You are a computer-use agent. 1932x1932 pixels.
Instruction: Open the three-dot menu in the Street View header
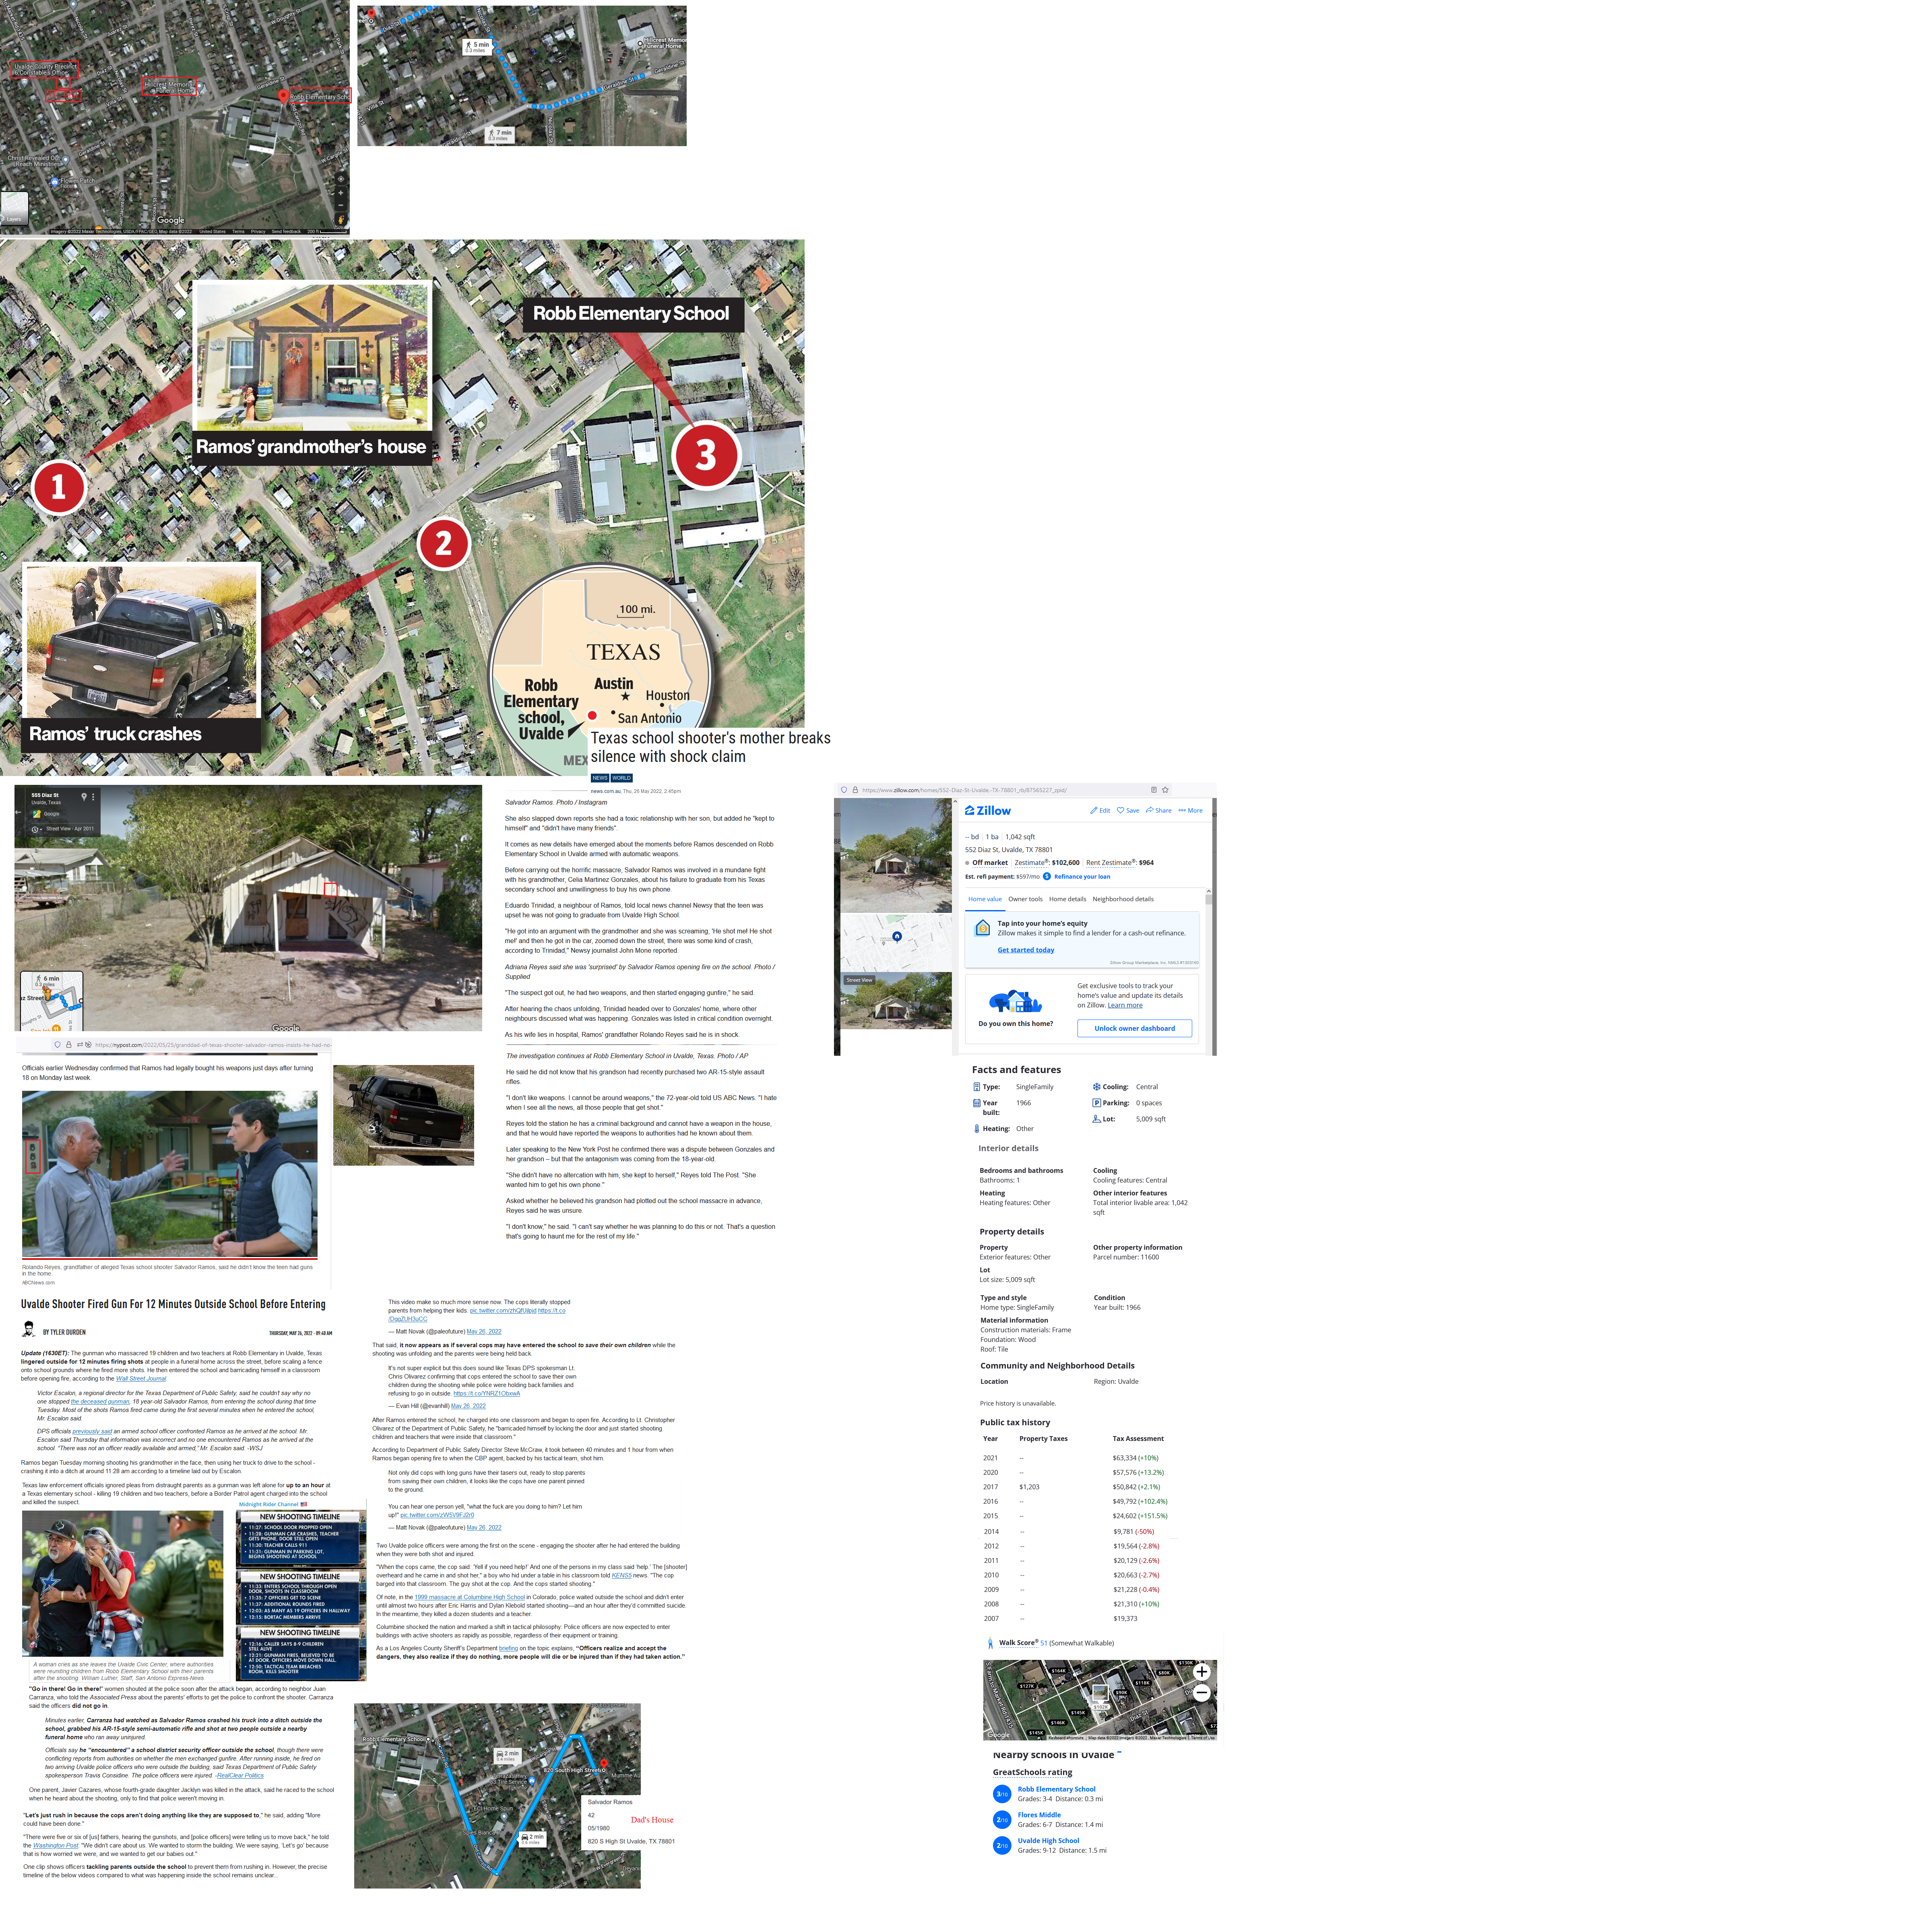coord(93,797)
